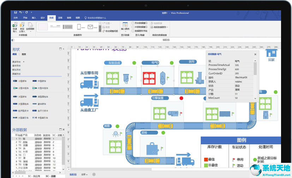Click the 配置 Configure command in ribbon
Image resolution: width=292 pixels, height=178 pixels.
click(x=106, y=27)
